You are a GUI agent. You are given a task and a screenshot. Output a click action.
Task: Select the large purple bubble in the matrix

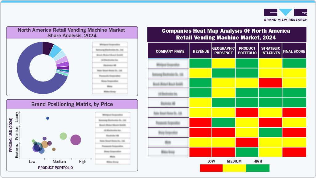[76, 140]
